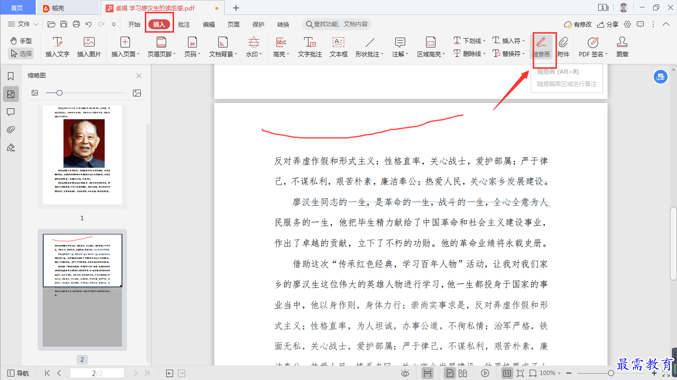Viewport: 677px width, 380px height.
Task: Close the 缩略图 thumbnail panel
Action: [x=139, y=76]
